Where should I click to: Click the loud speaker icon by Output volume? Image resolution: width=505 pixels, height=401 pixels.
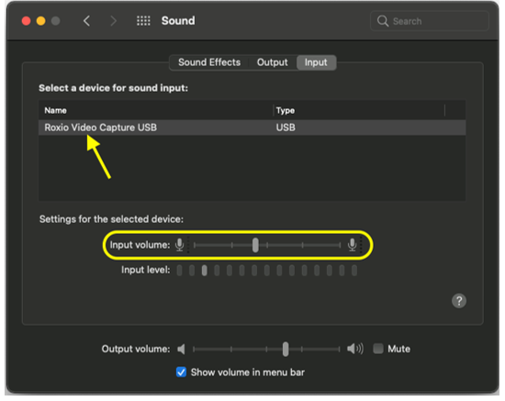[355, 349]
